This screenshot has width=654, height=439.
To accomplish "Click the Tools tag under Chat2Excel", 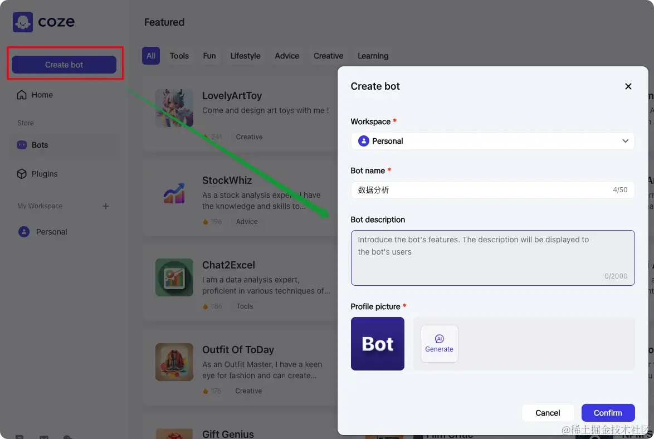I will pos(245,306).
